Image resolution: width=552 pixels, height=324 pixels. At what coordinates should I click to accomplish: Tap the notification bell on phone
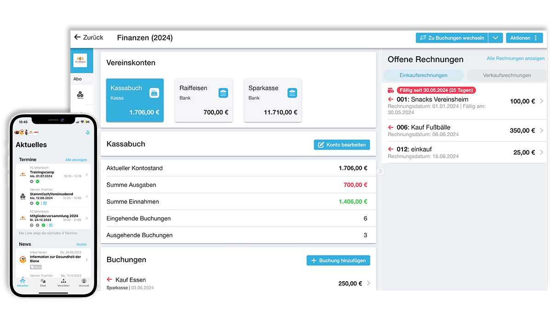pos(88,133)
